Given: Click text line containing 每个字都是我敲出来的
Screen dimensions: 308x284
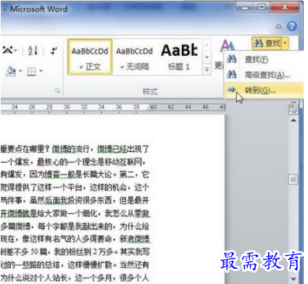Looking at the screenshot, I should [x=75, y=227].
